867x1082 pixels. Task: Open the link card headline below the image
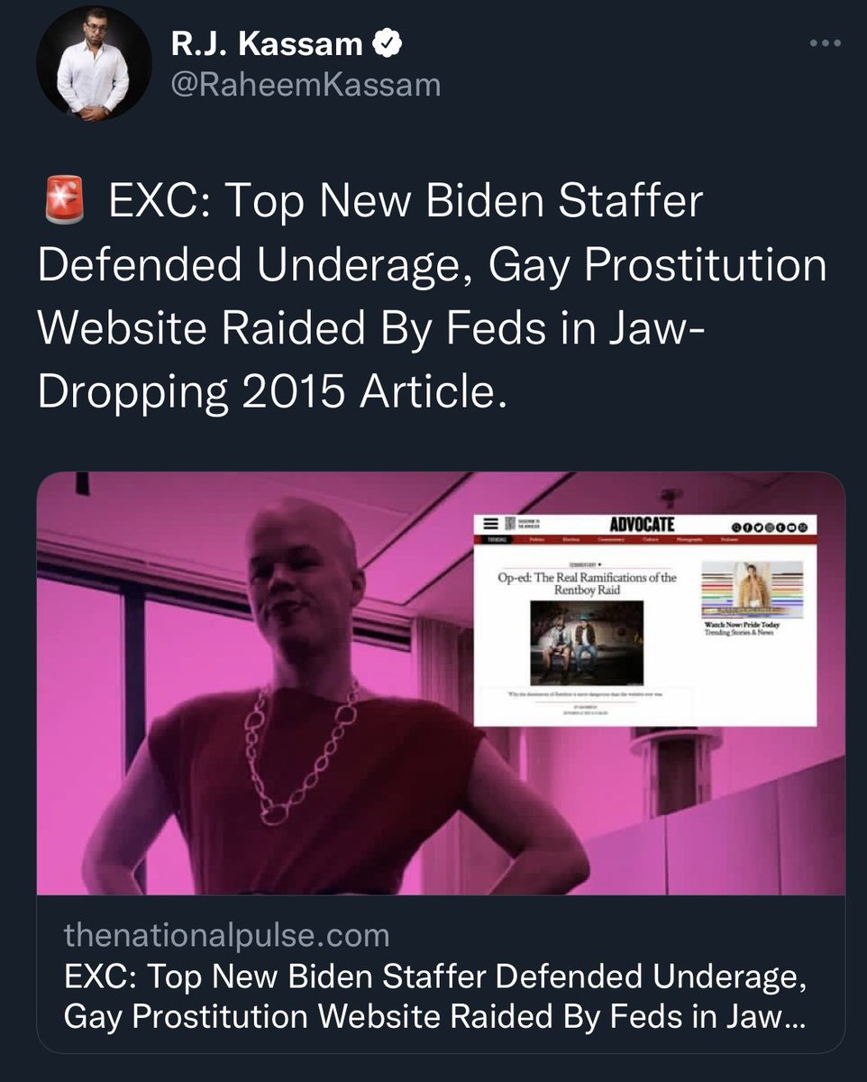pyautogui.click(x=434, y=997)
